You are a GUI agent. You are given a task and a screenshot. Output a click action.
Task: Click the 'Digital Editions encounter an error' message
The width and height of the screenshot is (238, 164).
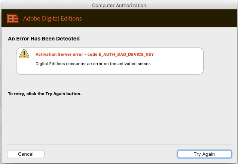(93, 64)
